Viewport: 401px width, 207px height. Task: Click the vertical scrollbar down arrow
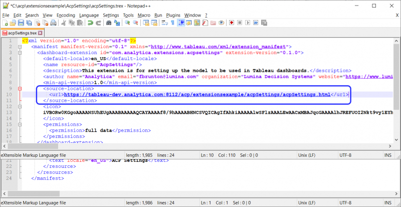tap(396, 139)
